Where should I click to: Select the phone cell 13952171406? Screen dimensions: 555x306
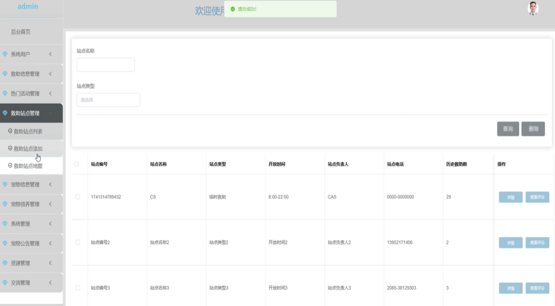point(400,242)
